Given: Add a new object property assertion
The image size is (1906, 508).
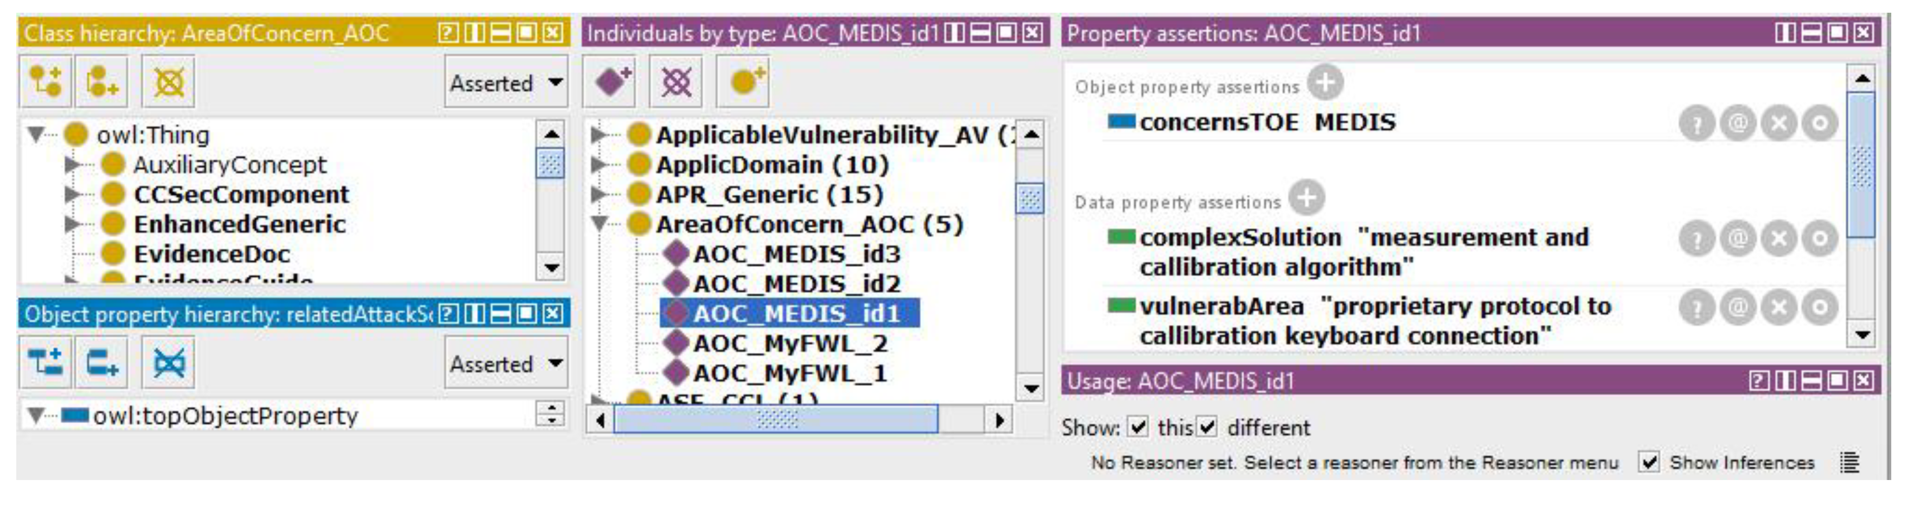Looking at the screenshot, I should pos(1325,82).
